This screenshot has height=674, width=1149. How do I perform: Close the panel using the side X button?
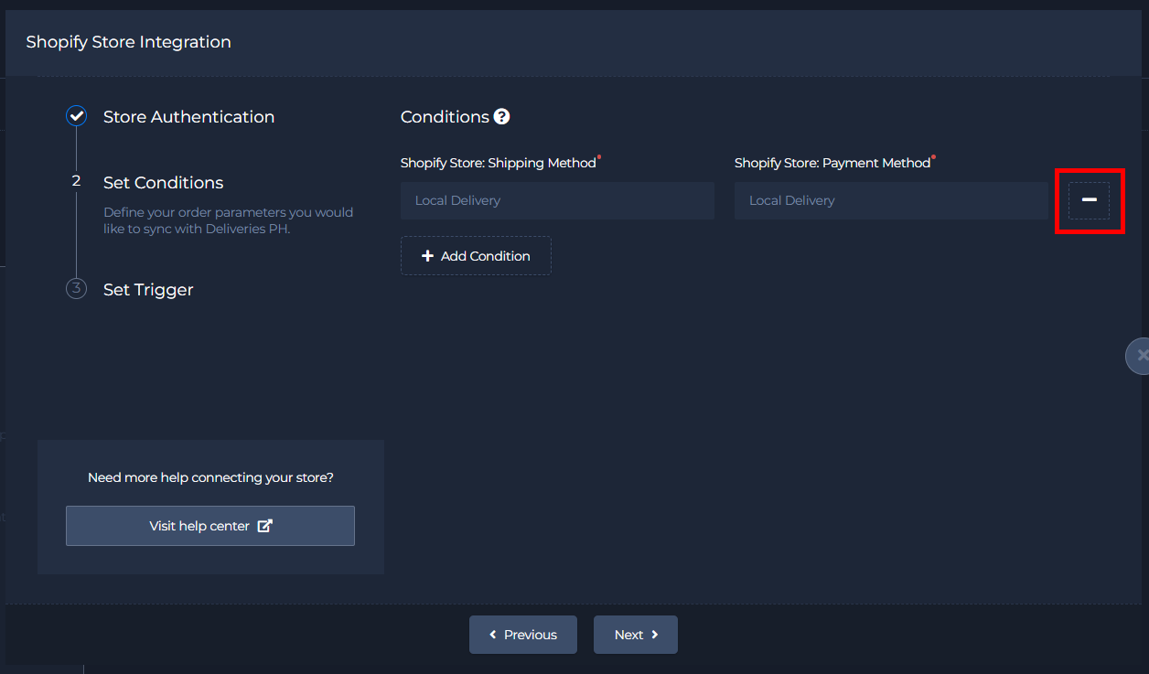[x=1139, y=355]
